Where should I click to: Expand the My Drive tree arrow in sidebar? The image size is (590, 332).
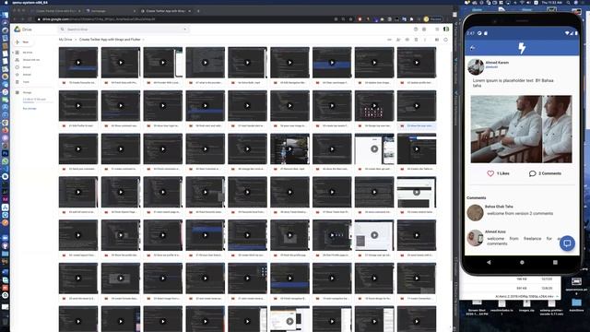click(13, 53)
